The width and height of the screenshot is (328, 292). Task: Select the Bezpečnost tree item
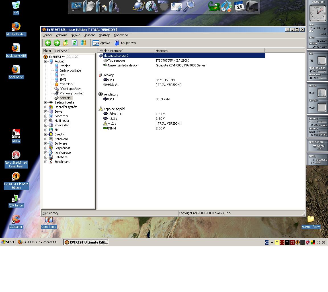pos(62,148)
